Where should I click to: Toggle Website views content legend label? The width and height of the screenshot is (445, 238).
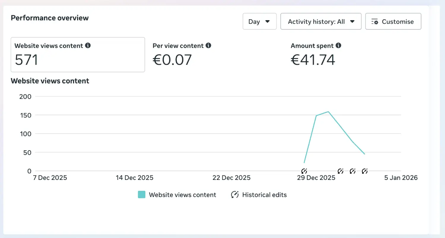[182, 195]
